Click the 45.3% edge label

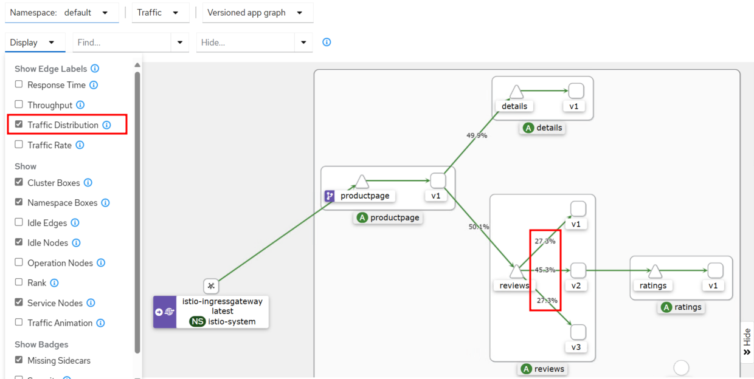coord(545,270)
